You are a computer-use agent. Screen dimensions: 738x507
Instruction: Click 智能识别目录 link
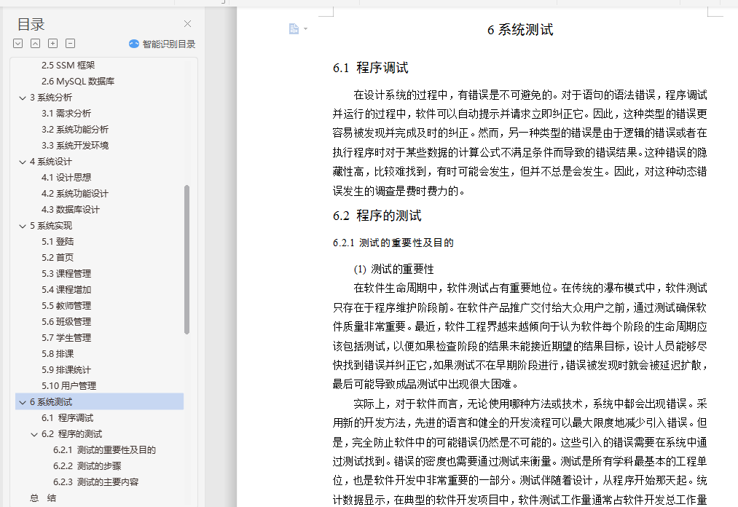point(168,44)
